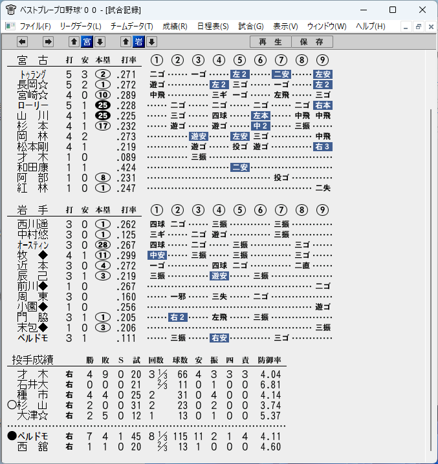Open the リーグデータ(L) menu
438x464 pixels.
[81, 26]
